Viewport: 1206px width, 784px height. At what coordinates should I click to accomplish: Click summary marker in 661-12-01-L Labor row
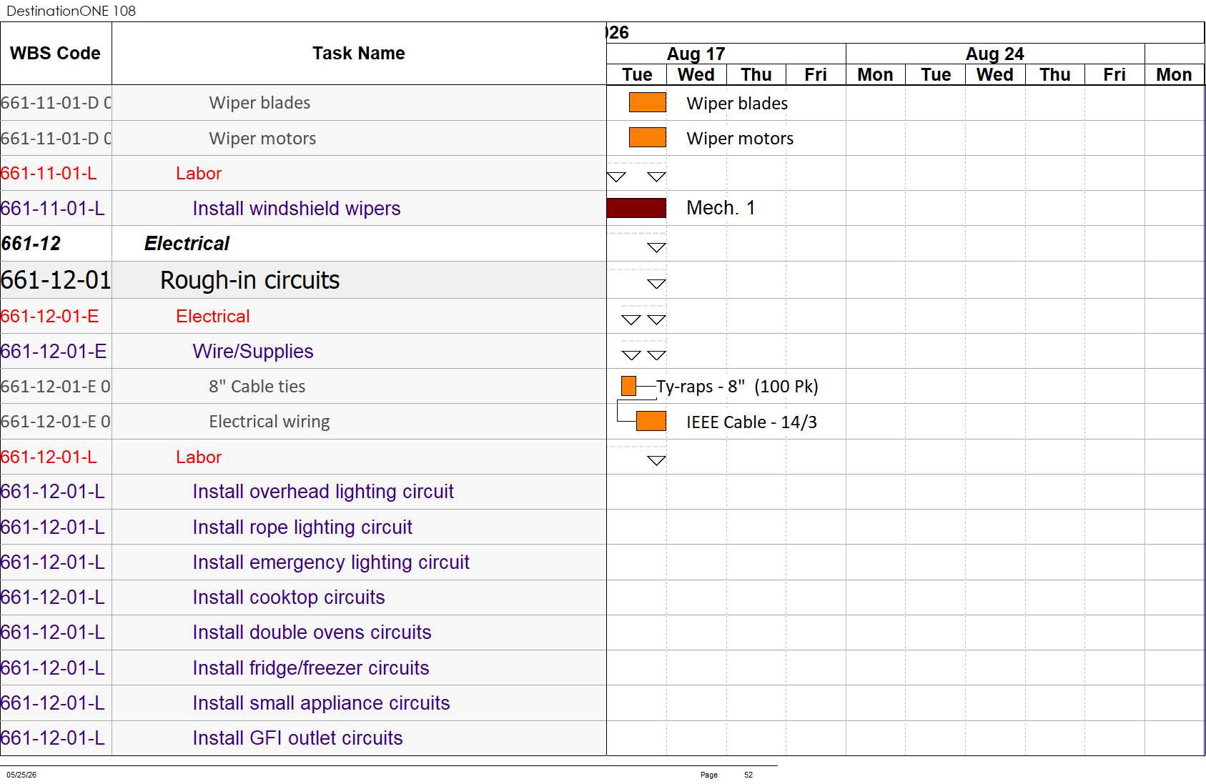(656, 460)
